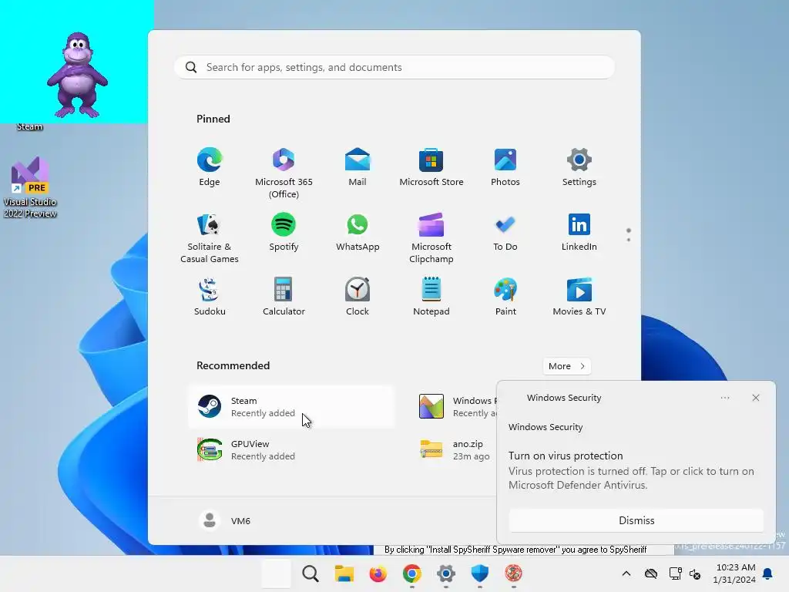
Task: Open the Photos app
Action: pos(505,167)
